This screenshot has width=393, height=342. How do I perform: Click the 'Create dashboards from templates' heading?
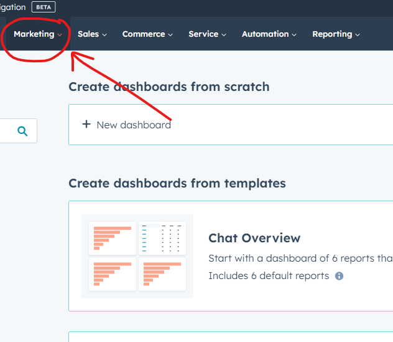point(177,183)
